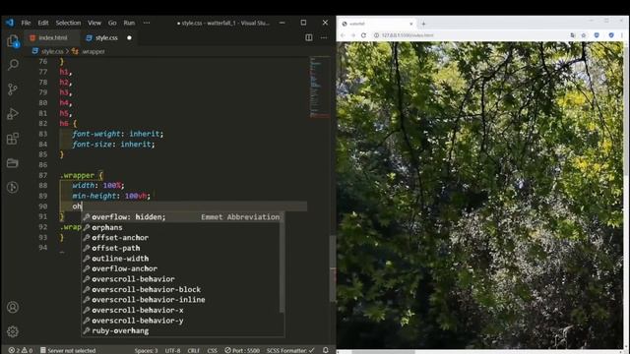Click the Chrome page vertical scrollbar
Image resolution: width=630 pixels, height=354 pixels.
coord(626,108)
